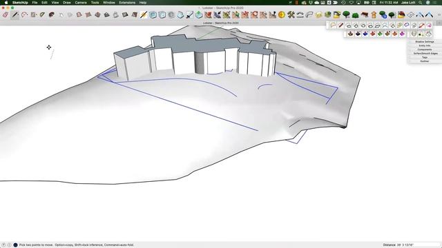The height and width of the screenshot is (248, 442).
Task: Click the yellow diagonal line tool icon
Action: (144, 14)
